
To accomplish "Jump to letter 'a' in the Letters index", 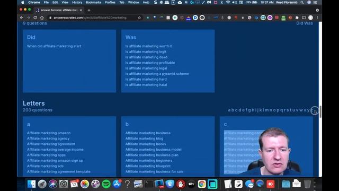I will [229, 110].
